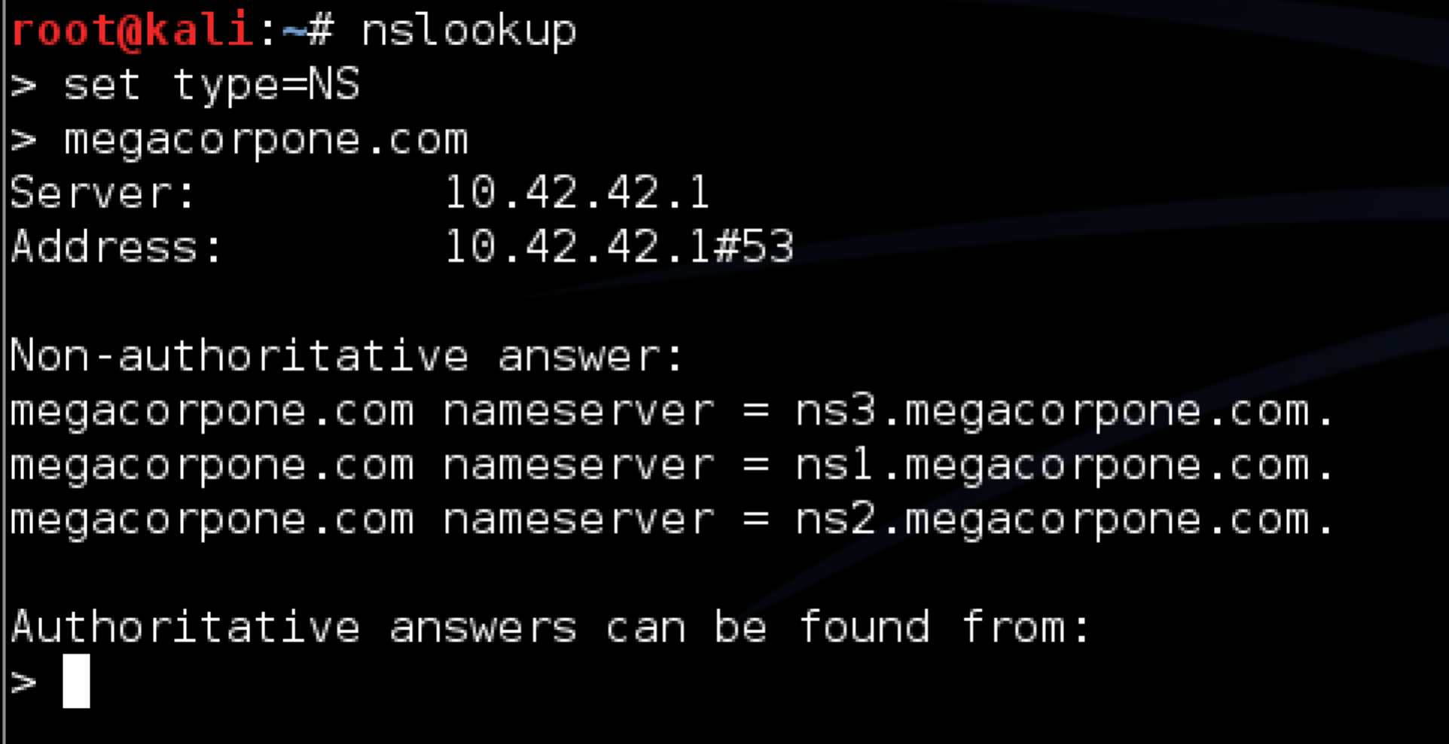Click the Address 10.42.42.1#53 value
This screenshot has height=744, width=1449.
[x=619, y=247]
